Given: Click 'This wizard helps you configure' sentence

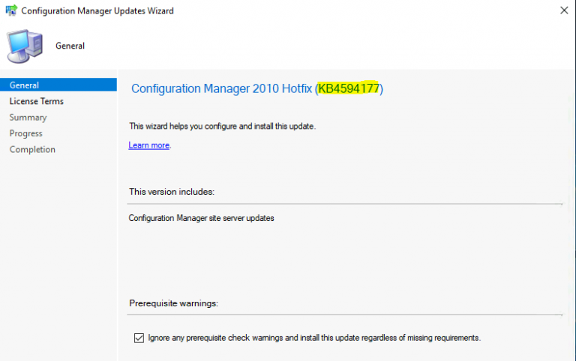Looking at the screenshot, I should click(222, 127).
